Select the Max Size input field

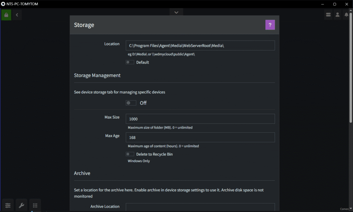coord(200,119)
